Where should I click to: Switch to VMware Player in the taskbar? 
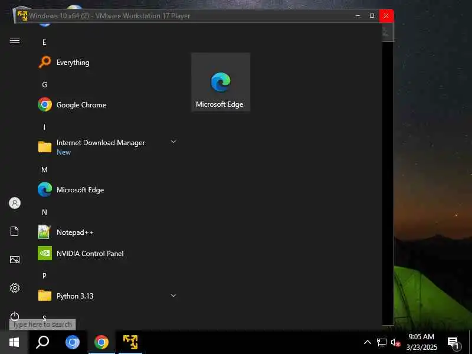130,342
